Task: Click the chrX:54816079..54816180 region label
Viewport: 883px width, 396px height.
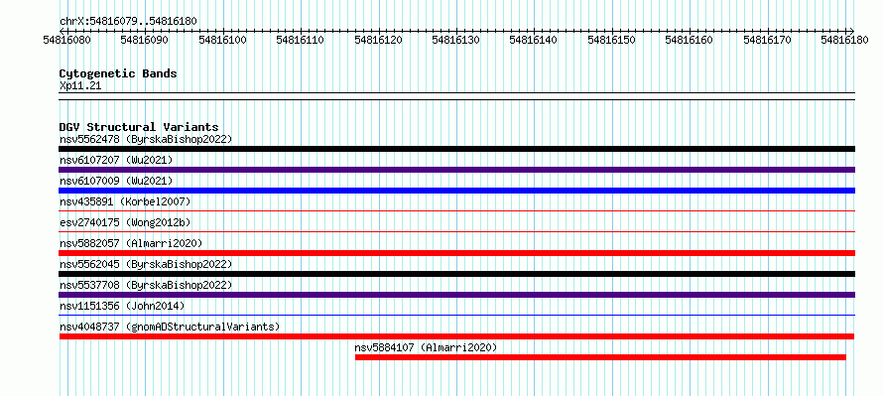Action: [128, 21]
